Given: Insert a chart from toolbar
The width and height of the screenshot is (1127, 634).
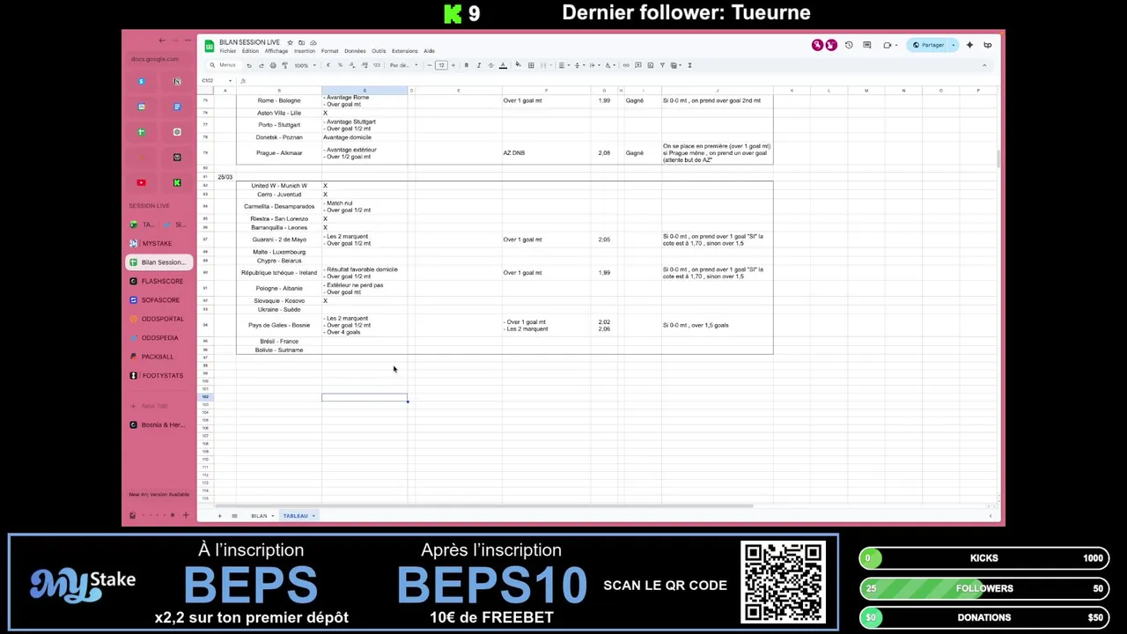Looking at the screenshot, I should [x=651, y=65].
